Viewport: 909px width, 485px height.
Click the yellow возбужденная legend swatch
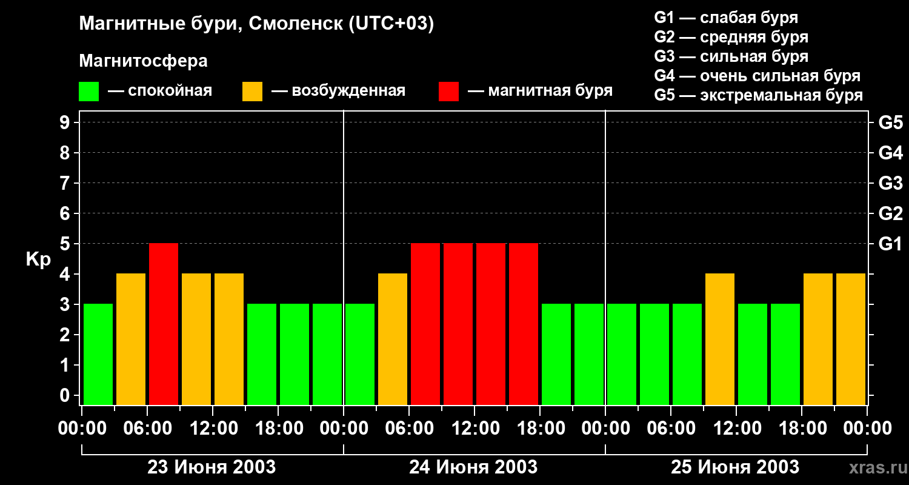click(252, 92)
